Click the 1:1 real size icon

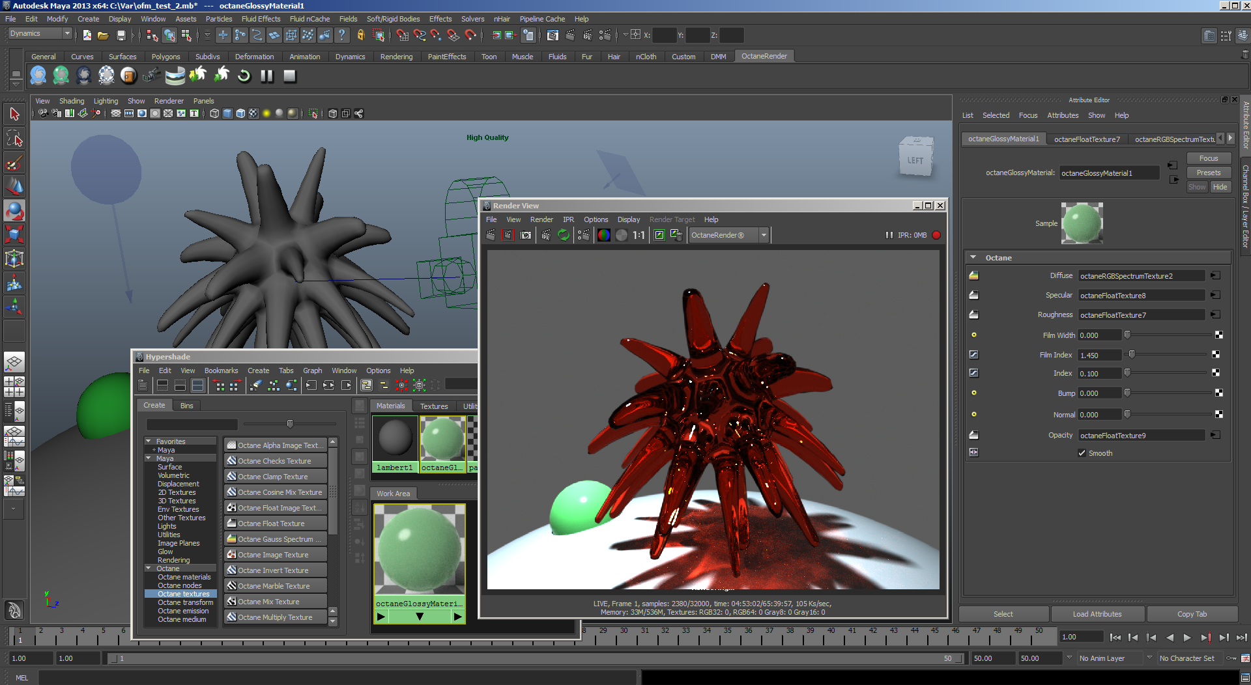click(x=639, y=235)
